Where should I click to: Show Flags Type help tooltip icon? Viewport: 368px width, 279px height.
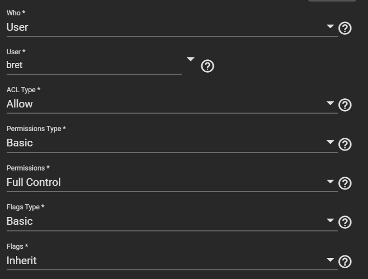coord(345,222)
